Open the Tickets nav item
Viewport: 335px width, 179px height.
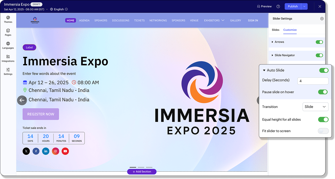(x=139, y=20)
